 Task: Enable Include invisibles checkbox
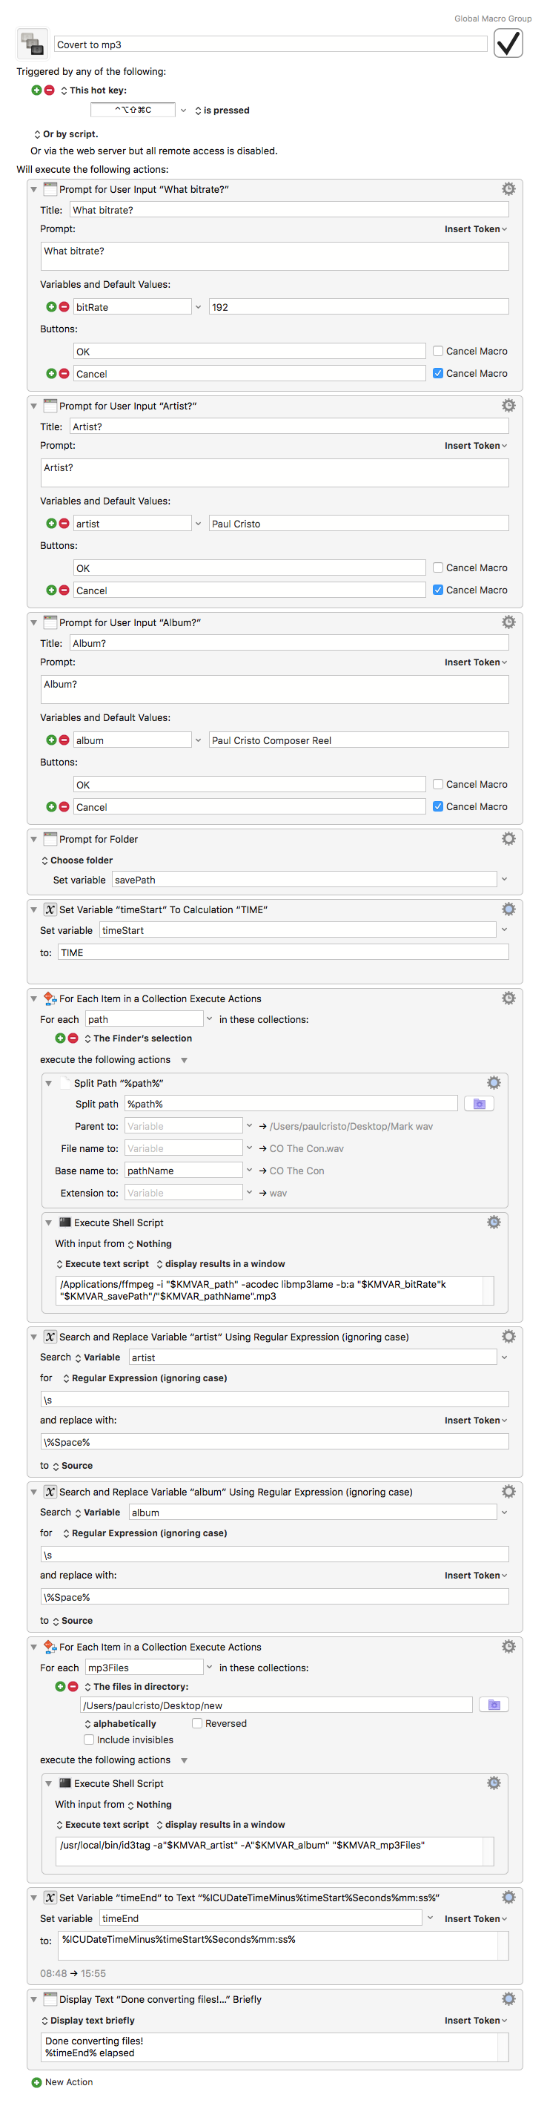click(89, 1740)
